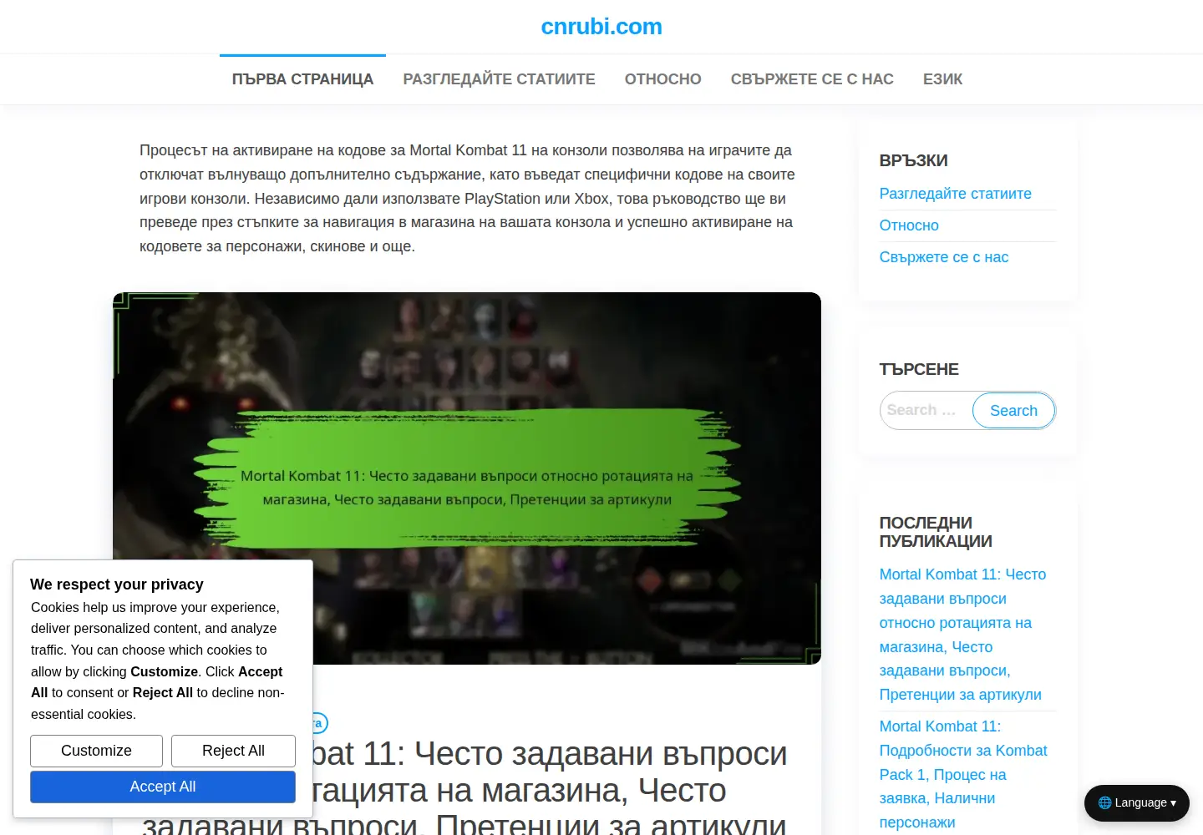Click the ВРЪЗКИ sidebar heading
The width and height of the screenshot is (1203, 835).
(x=913, y=160)
